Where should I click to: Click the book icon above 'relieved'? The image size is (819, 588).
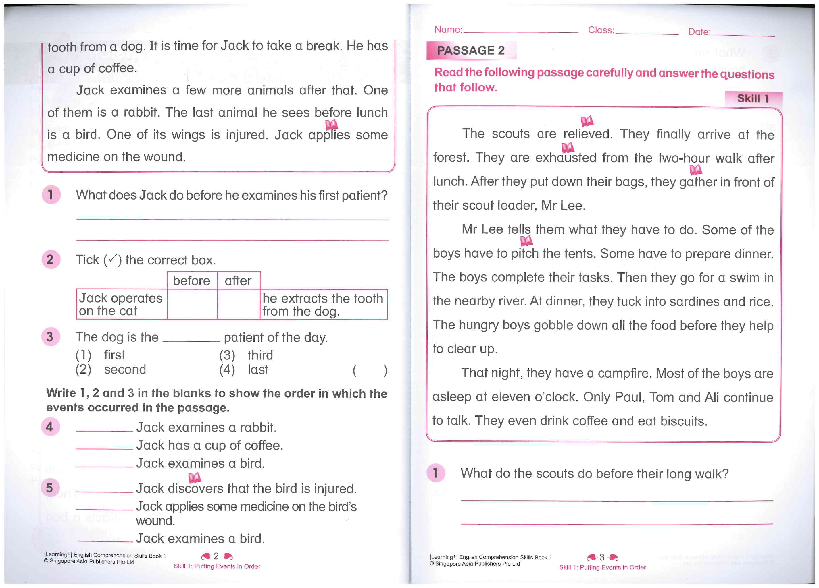click(587, 121)
